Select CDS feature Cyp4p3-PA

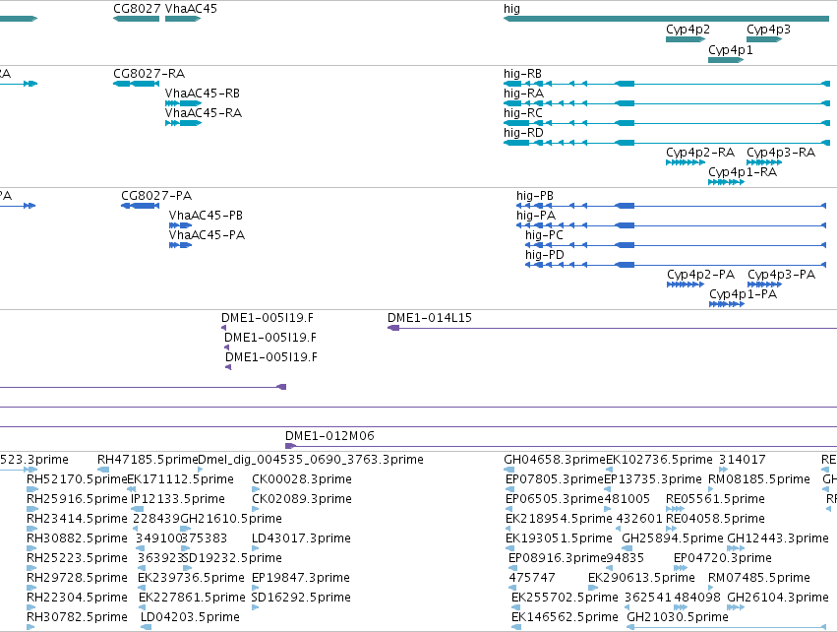click(x=764, y=284)
